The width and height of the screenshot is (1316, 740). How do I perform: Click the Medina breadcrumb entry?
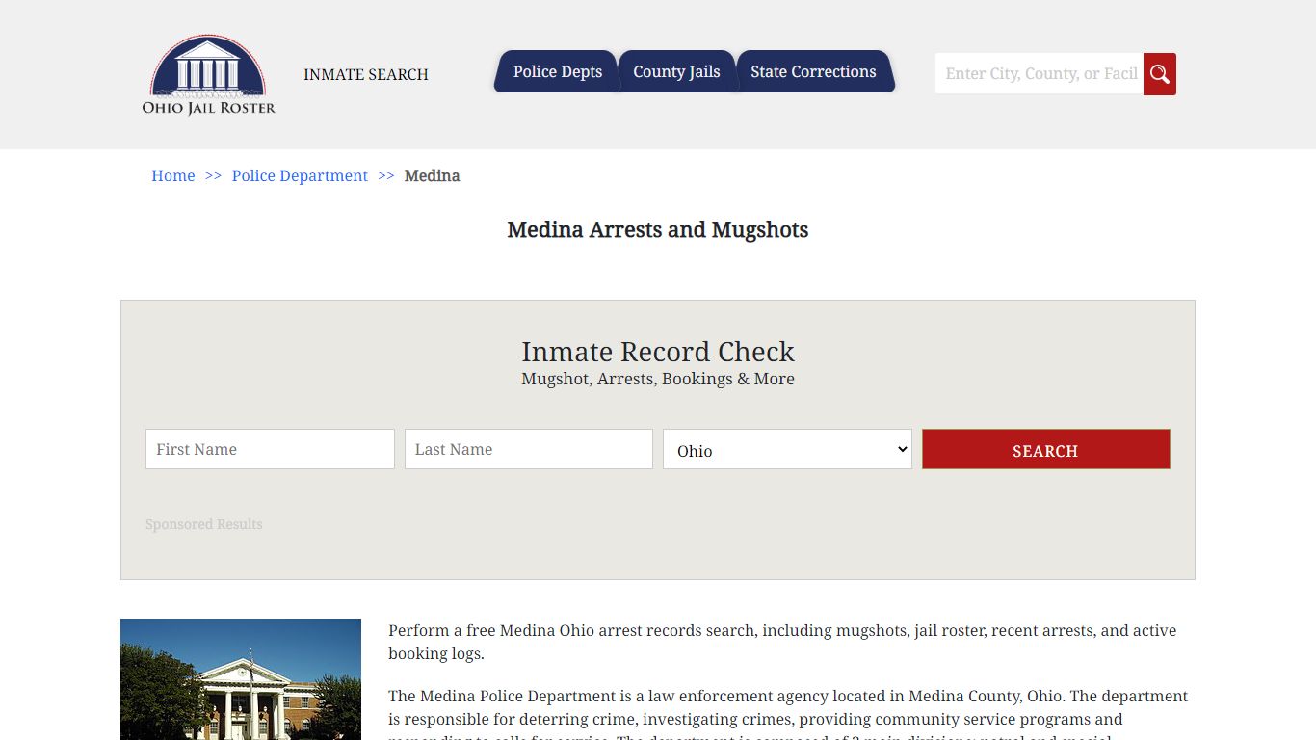coord(432,175)
